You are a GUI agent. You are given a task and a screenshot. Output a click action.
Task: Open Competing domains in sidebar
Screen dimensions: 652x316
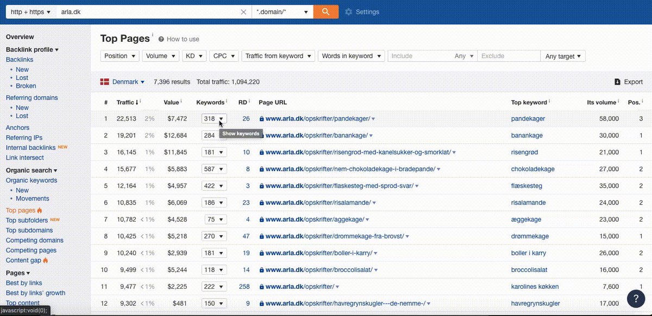point(35,240)
